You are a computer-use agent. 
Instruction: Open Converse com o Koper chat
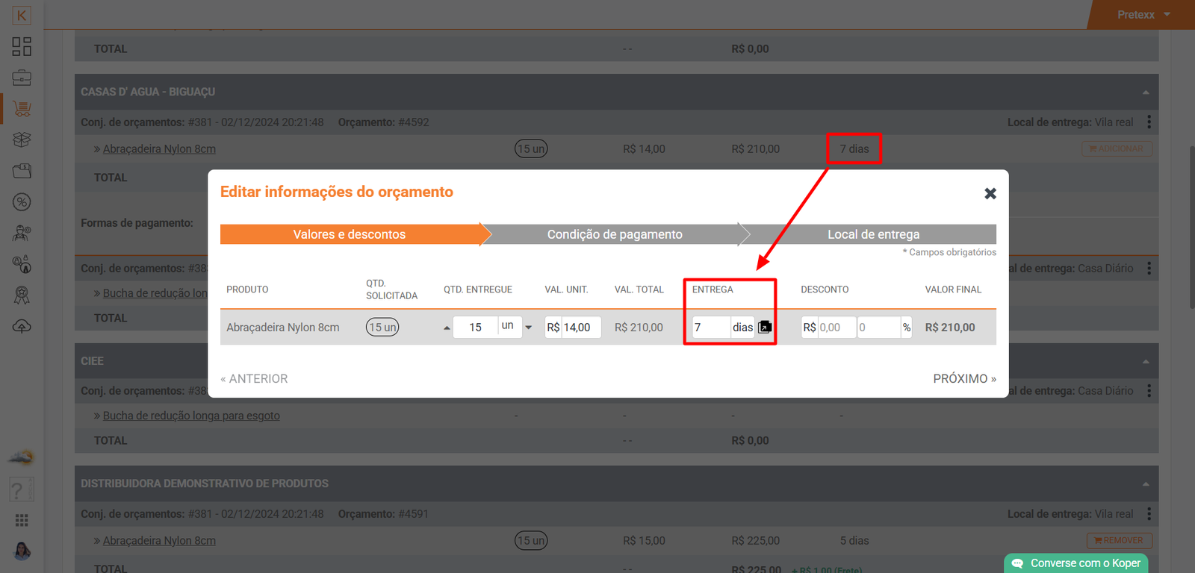(x=1076, y=563)
